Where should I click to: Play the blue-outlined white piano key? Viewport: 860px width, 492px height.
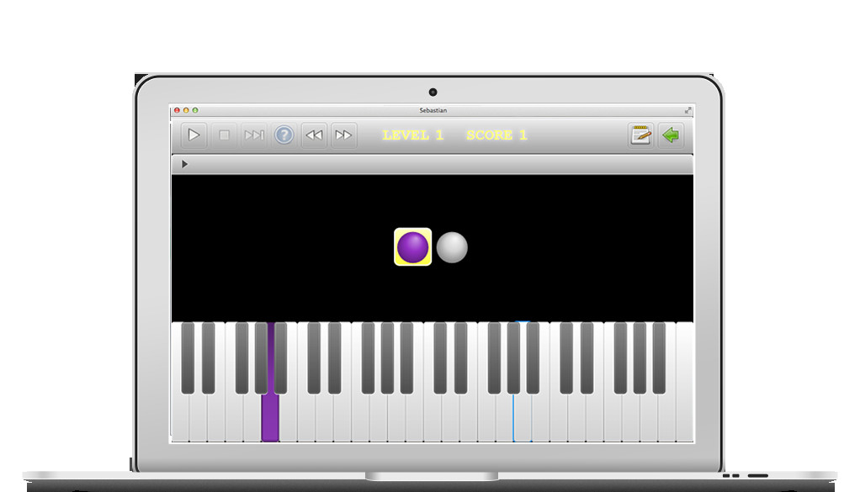[x=522, y=417]
